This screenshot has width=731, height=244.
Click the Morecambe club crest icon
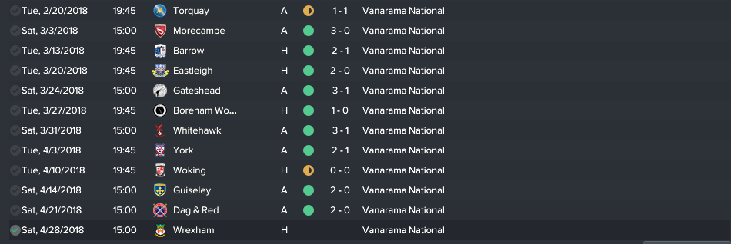(160, 31)
